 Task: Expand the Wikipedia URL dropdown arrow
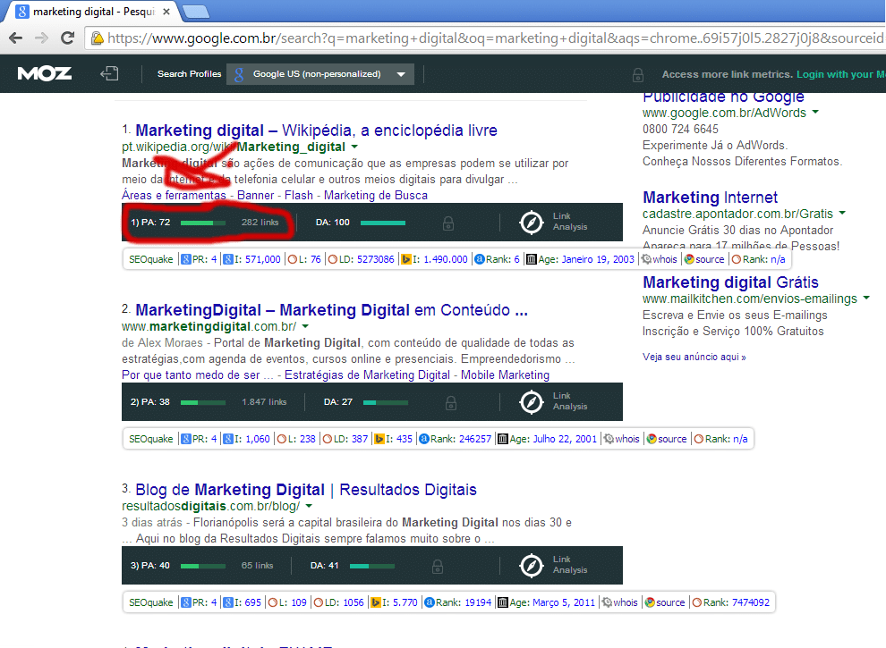click(354, 147)
